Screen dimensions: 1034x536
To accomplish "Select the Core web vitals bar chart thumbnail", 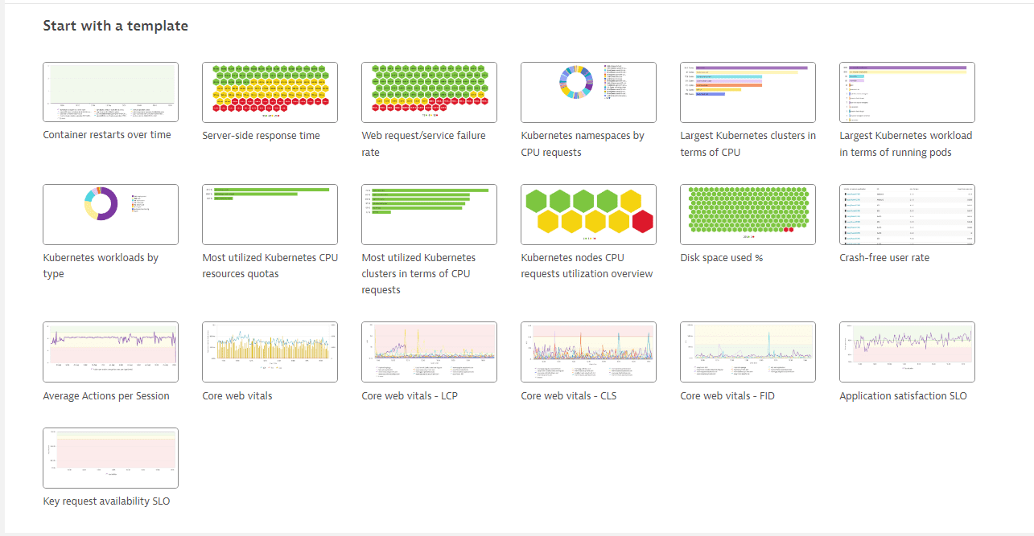I will coord(270,352).
